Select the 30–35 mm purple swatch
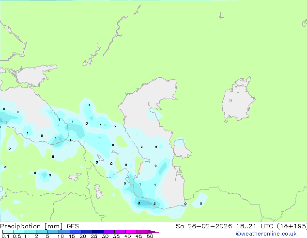 pos(109,232)
